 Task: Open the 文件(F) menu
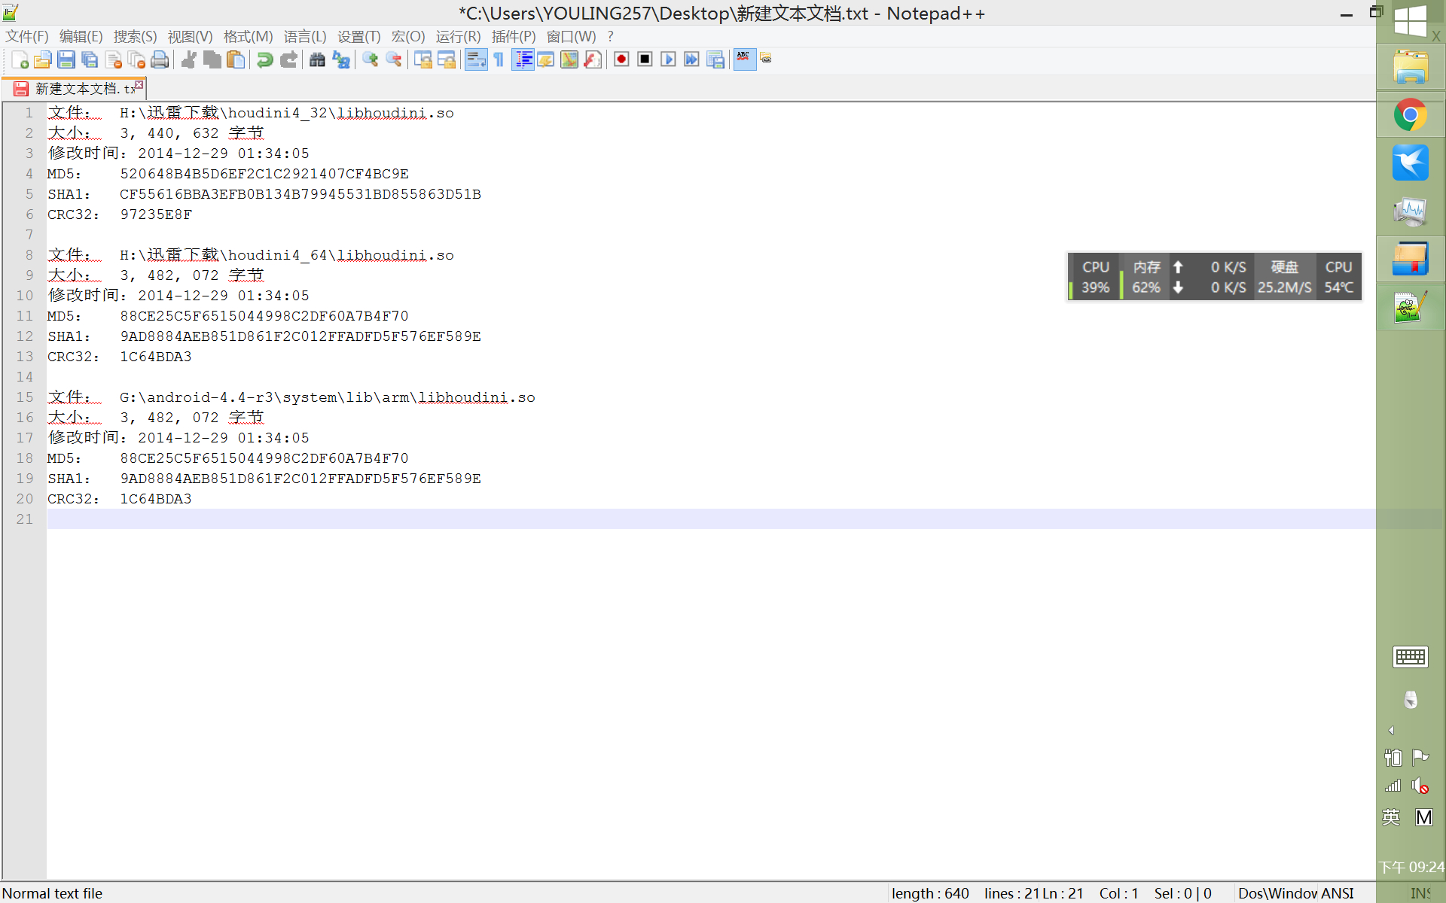[x=26, y=37]
